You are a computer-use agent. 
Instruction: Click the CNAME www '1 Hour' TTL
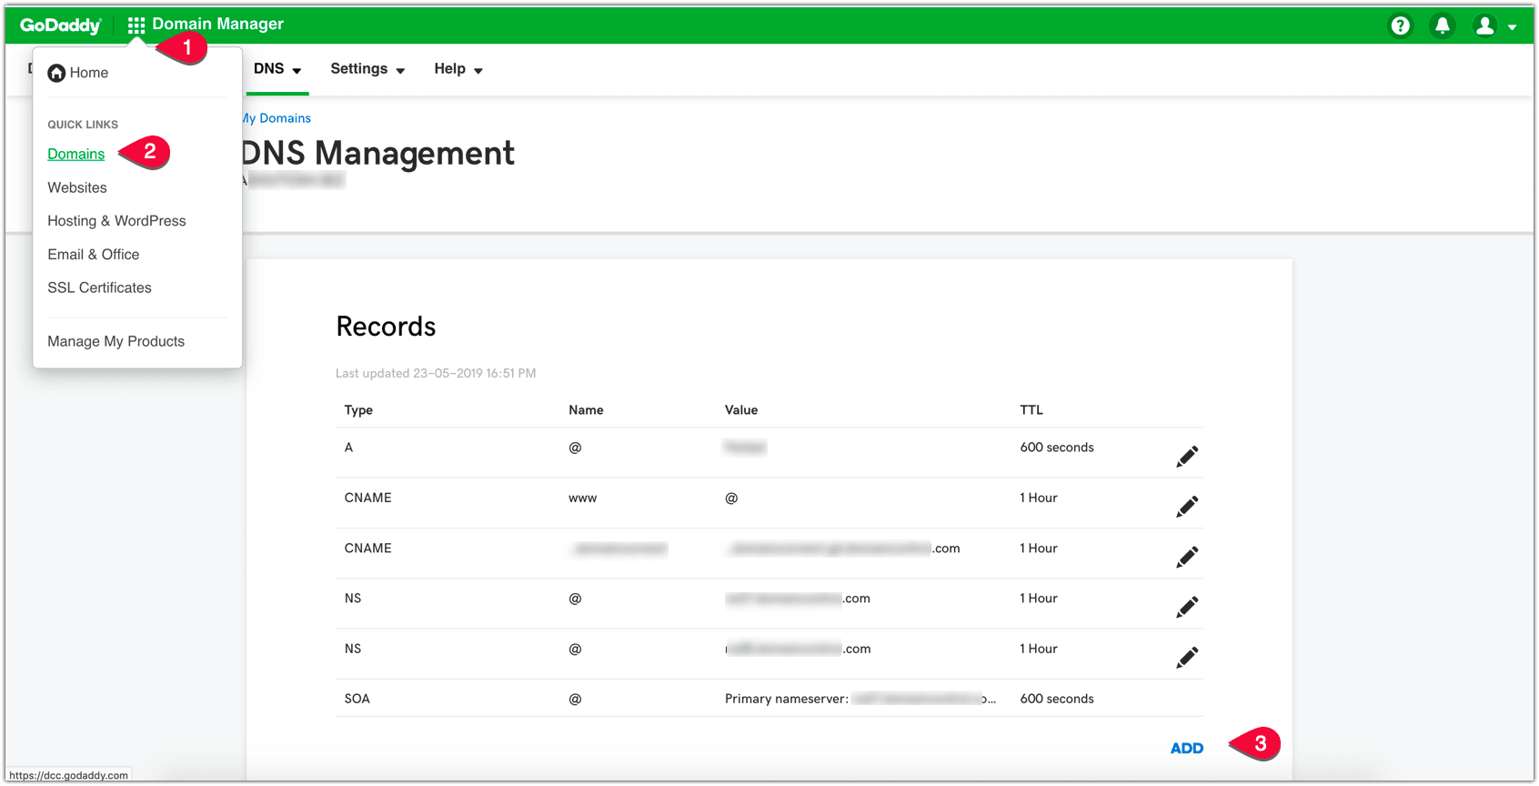tap(1039, 498)
